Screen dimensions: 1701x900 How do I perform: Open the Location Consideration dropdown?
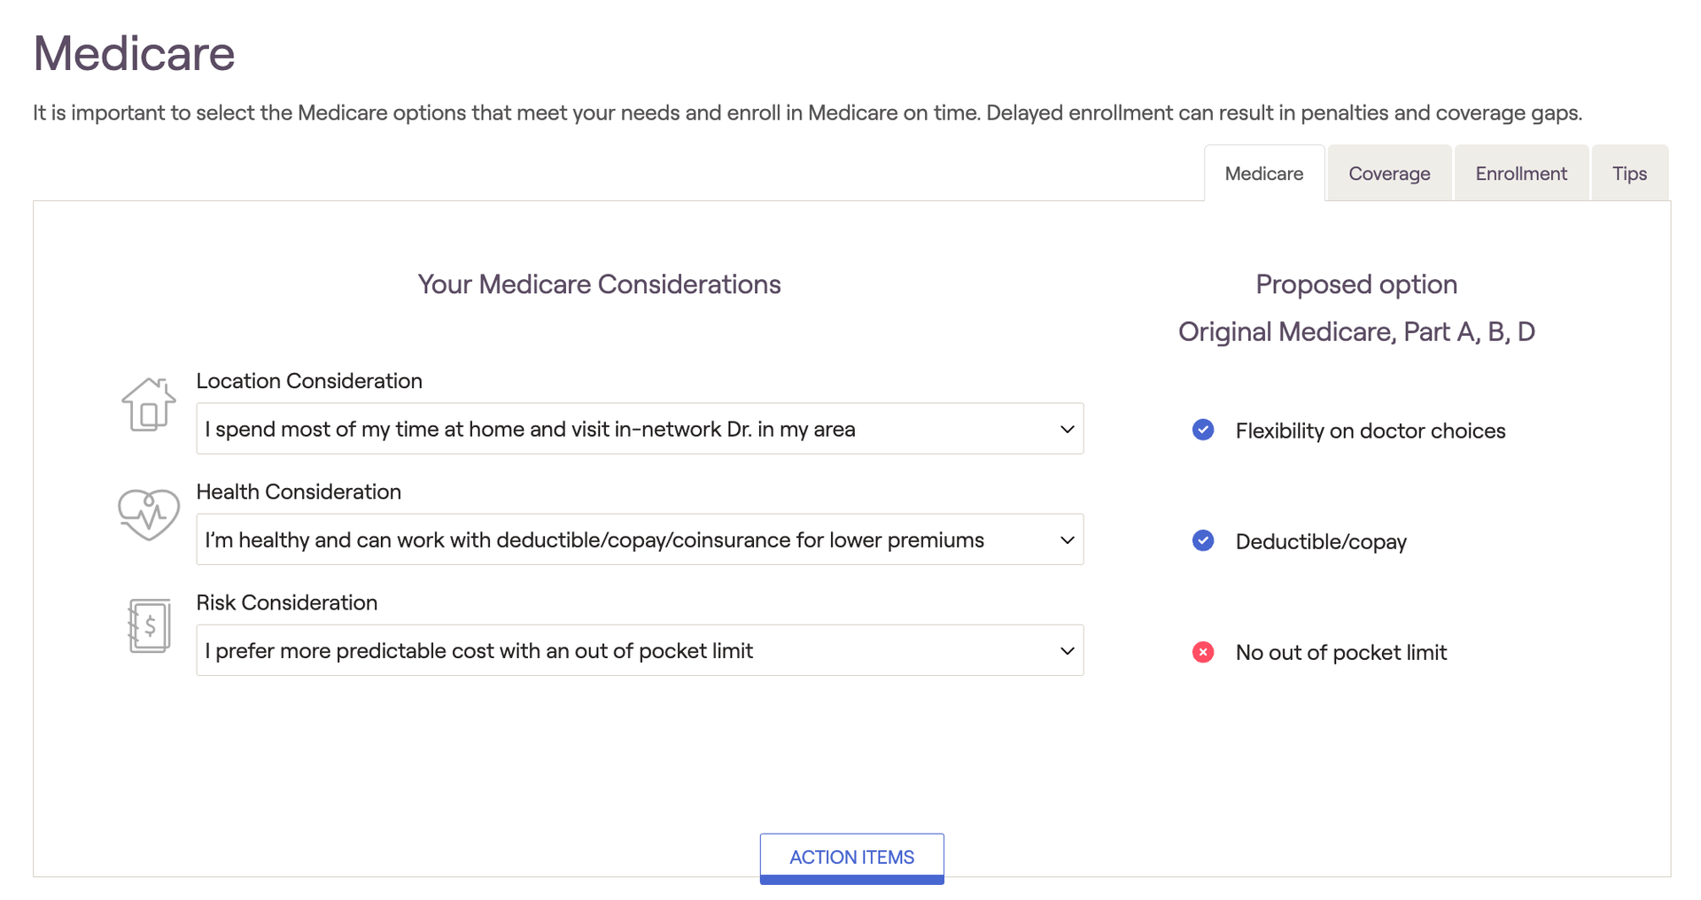point(640,429)
